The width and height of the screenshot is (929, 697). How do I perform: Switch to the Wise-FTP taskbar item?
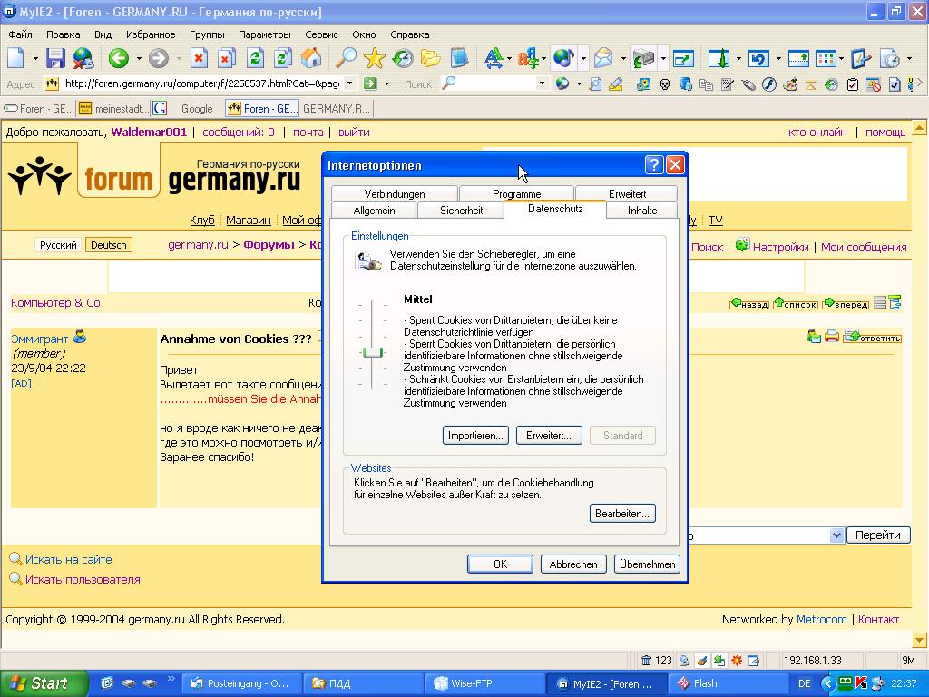[x=484, y=683]
